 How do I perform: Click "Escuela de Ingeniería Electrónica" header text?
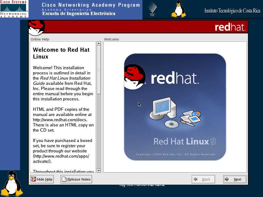79,13
